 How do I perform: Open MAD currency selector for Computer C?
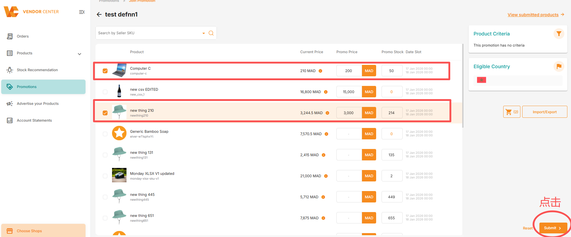[x=369, y=71]
